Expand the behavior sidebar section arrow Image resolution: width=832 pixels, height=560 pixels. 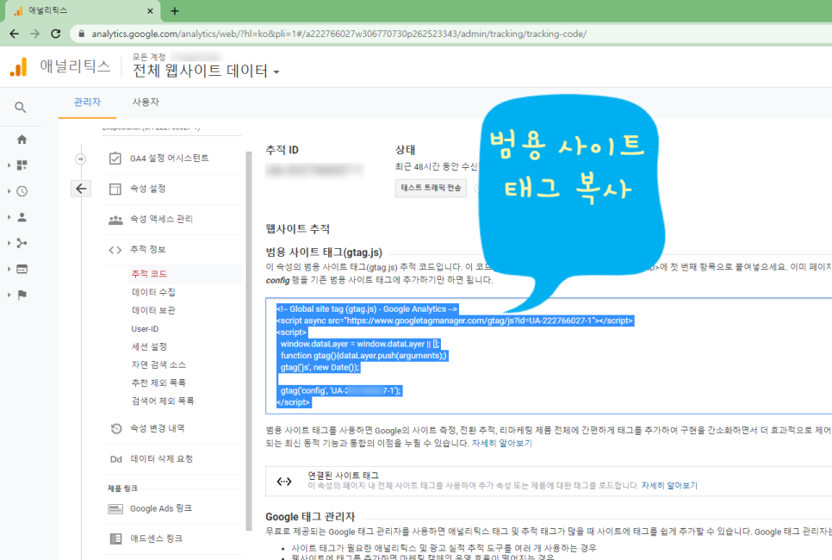[9, 269]
